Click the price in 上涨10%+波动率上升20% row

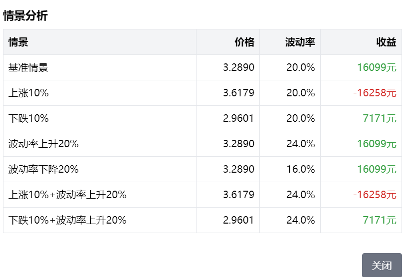[x=238, y=195]
